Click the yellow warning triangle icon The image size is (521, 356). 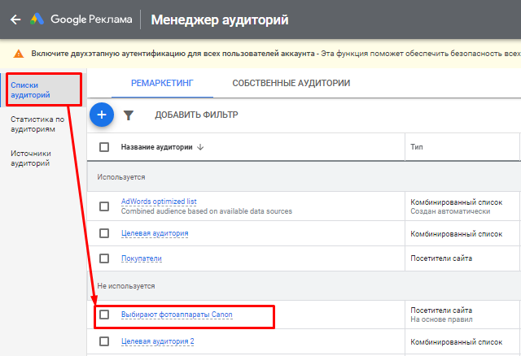click(19, 54)
